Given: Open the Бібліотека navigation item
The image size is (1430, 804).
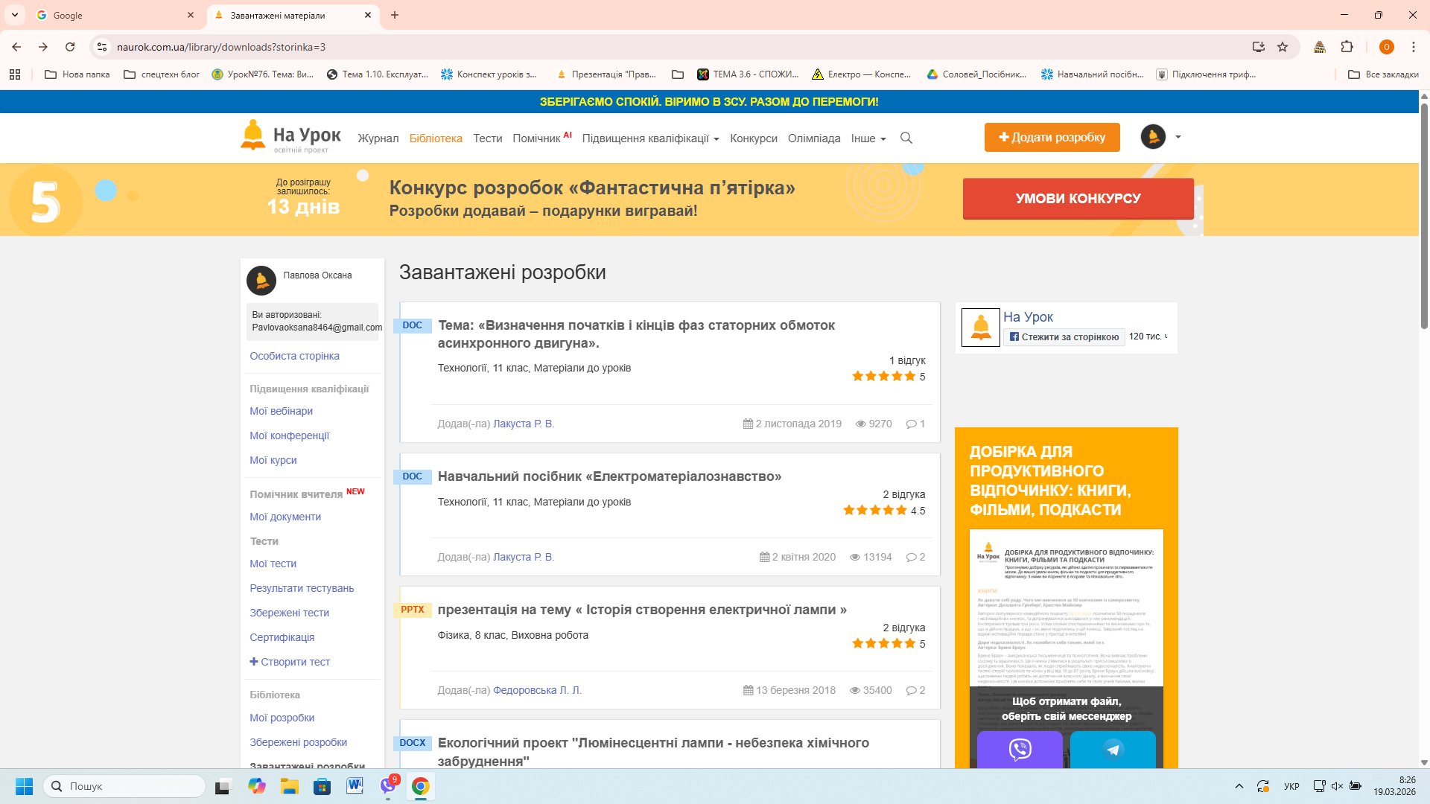Looking at the screenshot, I should point(436,138).
